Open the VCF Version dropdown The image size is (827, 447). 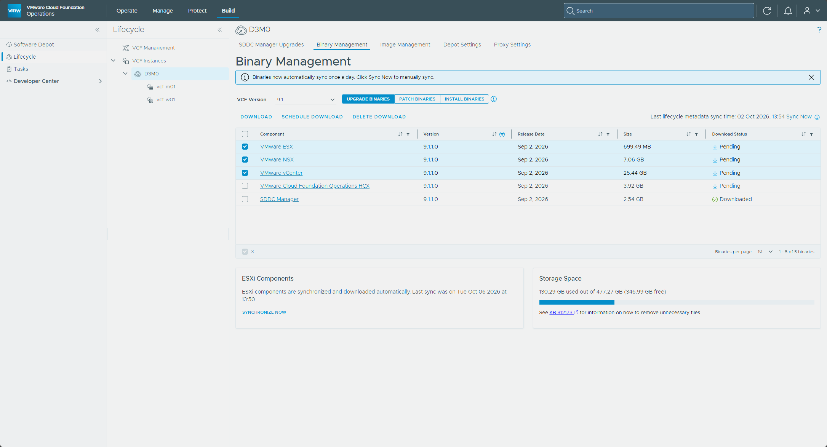coord(306,99)
